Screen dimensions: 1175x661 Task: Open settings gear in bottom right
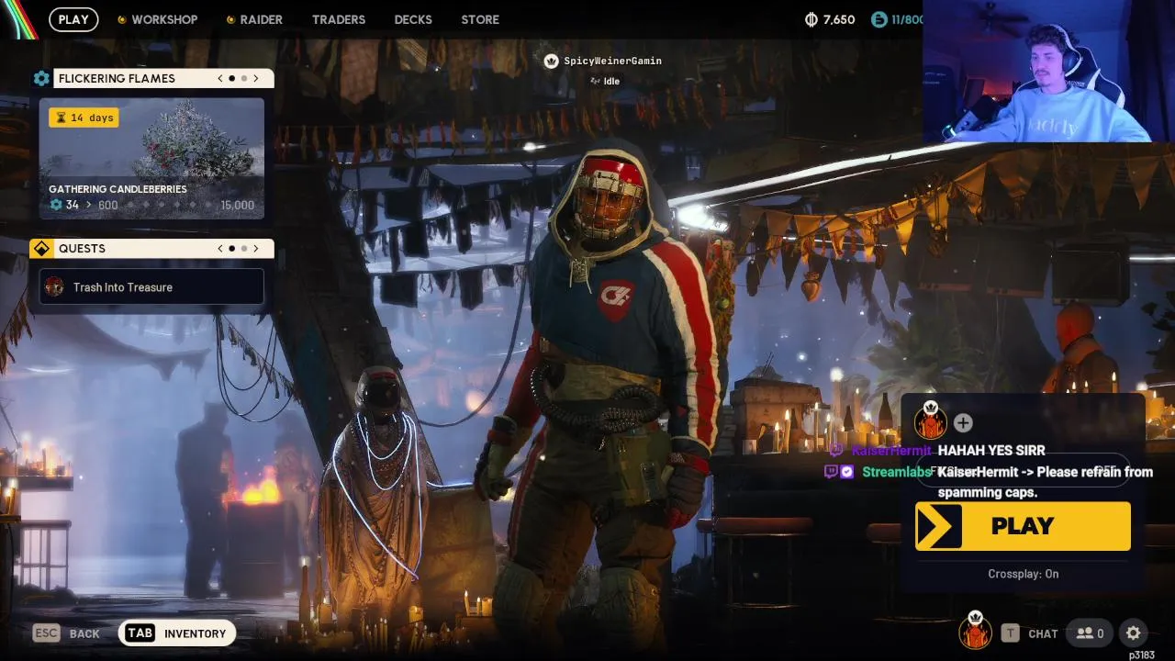pyautogui.click(x=1134, y=633)
